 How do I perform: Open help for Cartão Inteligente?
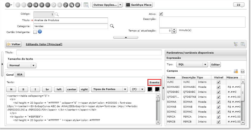(40, 32)
